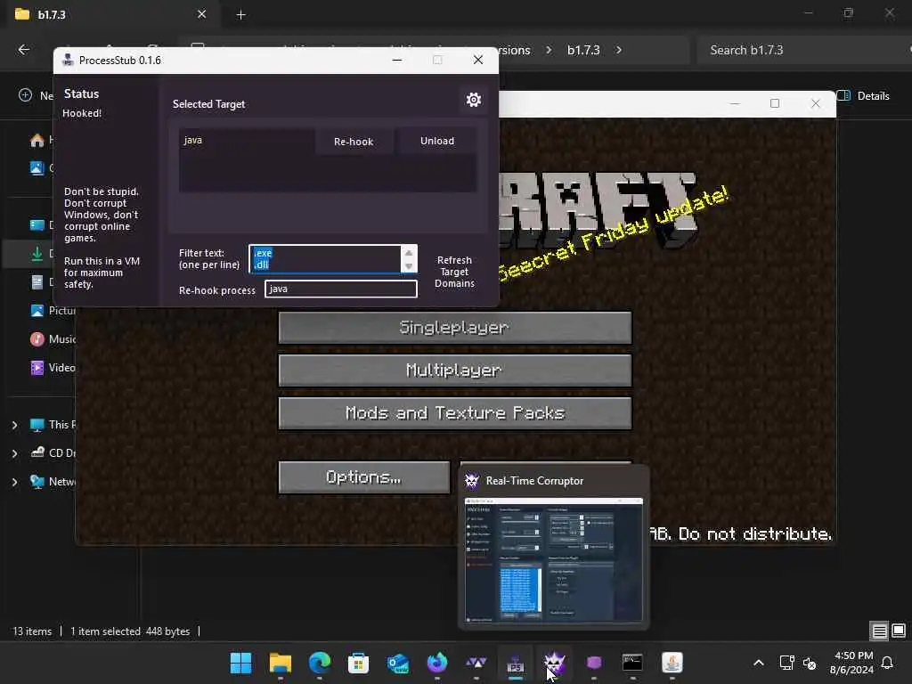
Task: Expand CD Drive in sidebar
Action: click(14, 453)
